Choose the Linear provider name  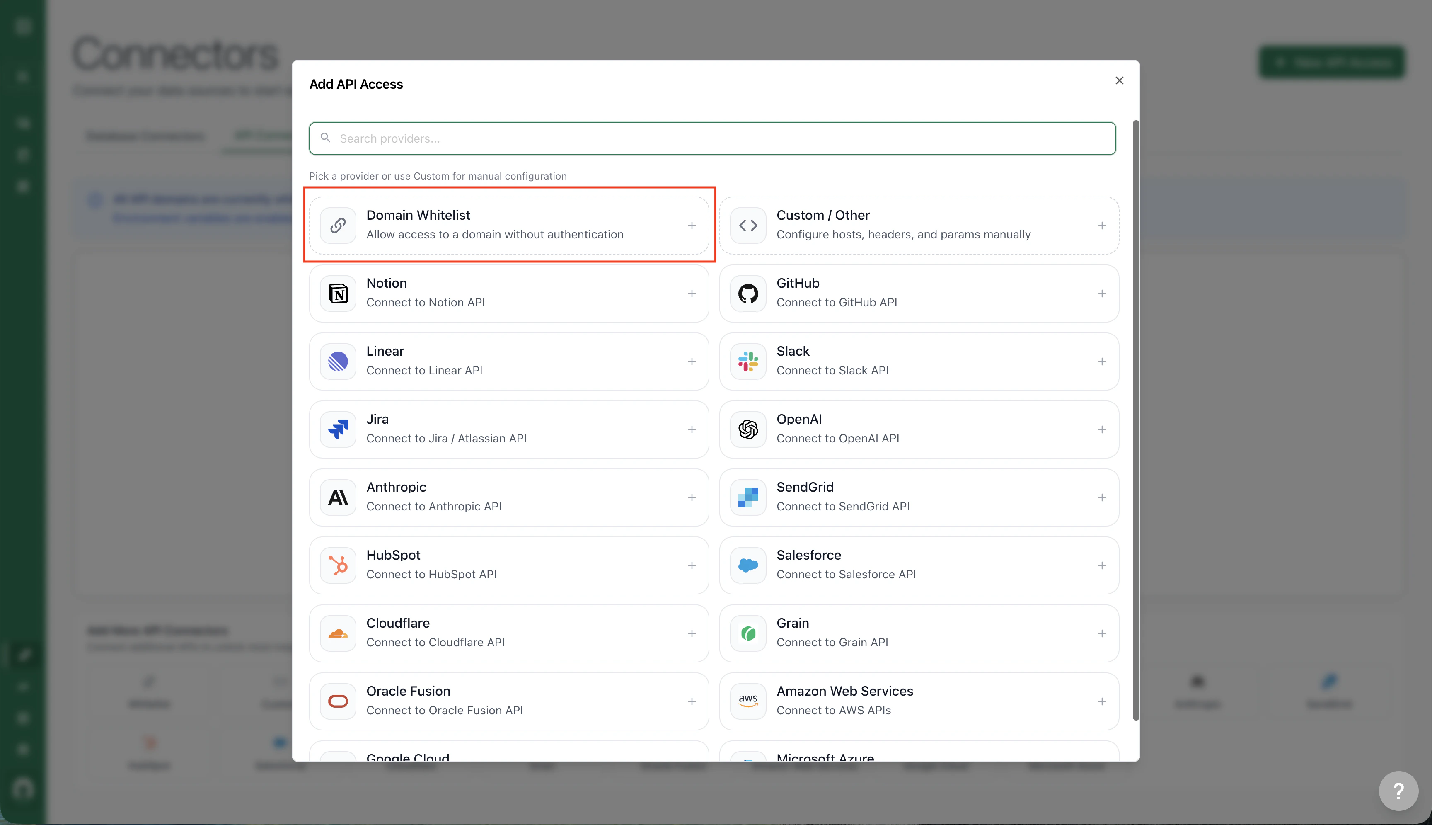coord(385,351)
